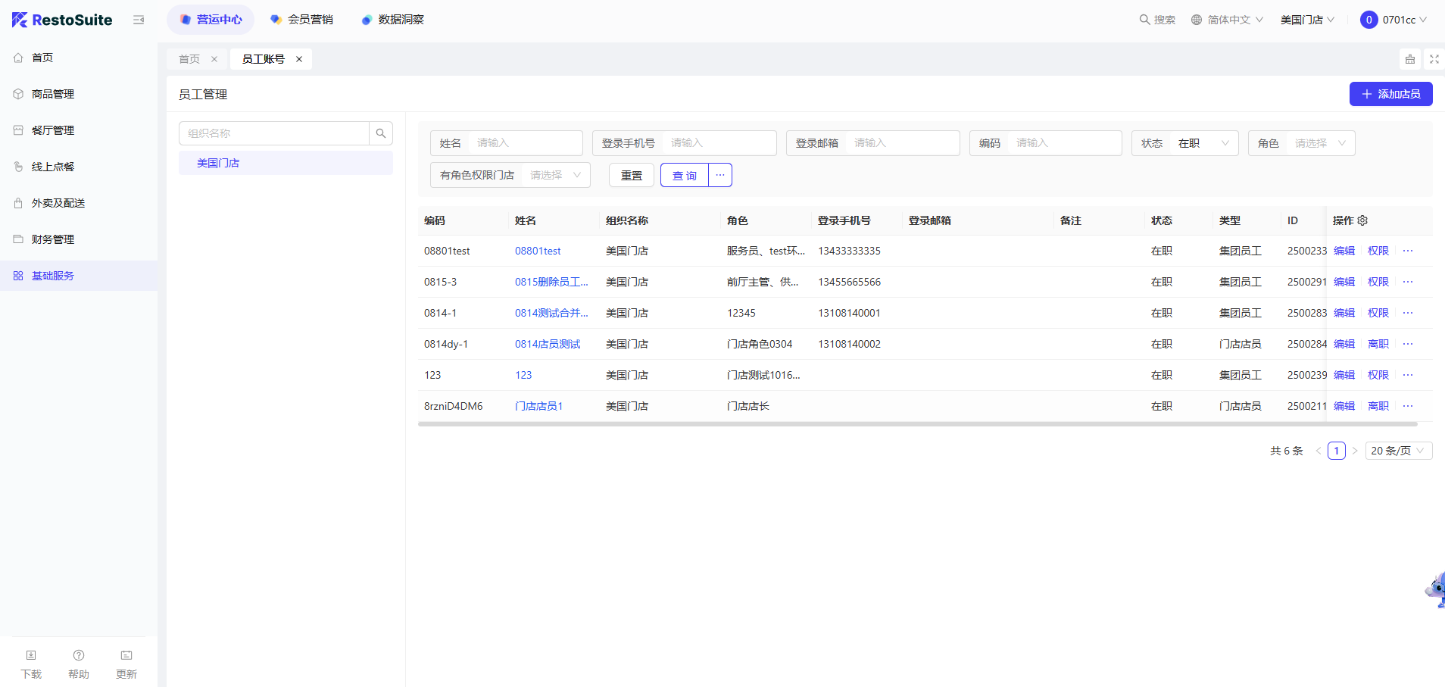The height and width of the screenshot is (687, 1445).
Task: Open the 20 条/页 page size dropdown
Action: 1397,451
